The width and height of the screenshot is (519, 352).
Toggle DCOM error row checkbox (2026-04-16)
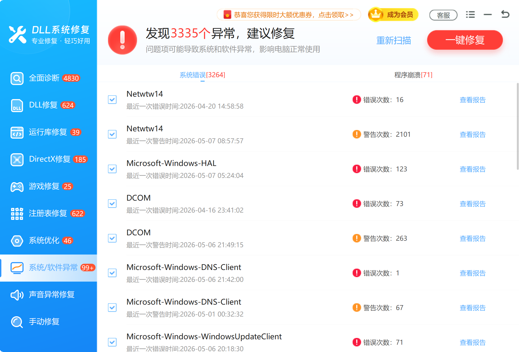[x=112, y=204]
